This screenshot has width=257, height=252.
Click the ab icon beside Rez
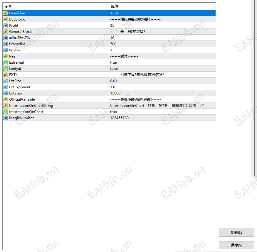click(5, 56)
